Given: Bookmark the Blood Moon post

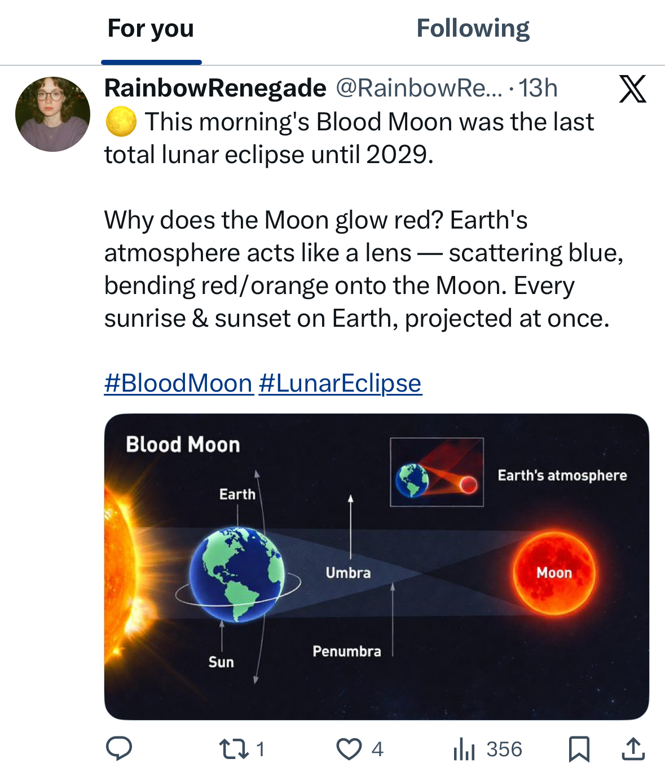Looking at the screenshot, I should click(x=579, y=749).
